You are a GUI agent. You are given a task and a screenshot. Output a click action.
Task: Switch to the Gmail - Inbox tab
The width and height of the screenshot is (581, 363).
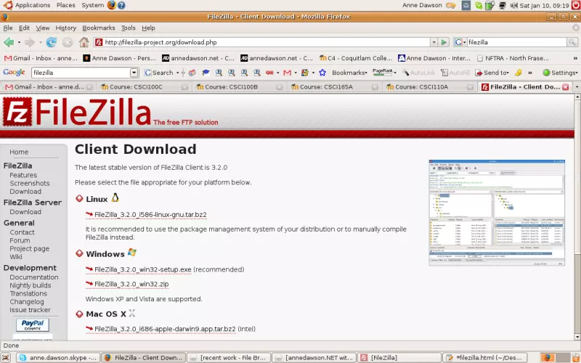coord(48,87)
